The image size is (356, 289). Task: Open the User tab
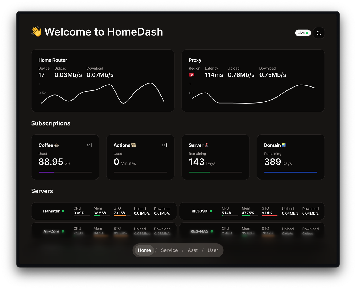[x=213, y=250]
